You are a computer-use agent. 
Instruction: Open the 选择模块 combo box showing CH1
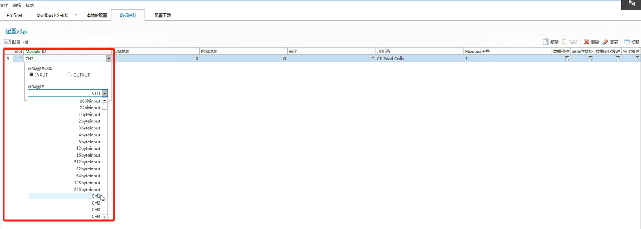coord(68,93)
